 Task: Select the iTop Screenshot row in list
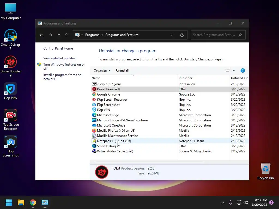coord(170,105)
